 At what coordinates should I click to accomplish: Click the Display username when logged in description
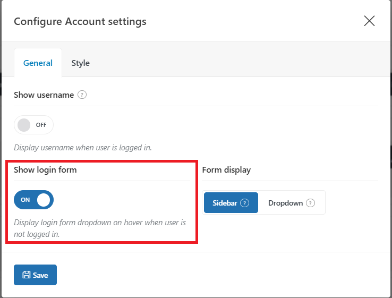click(x=83, y=148)
